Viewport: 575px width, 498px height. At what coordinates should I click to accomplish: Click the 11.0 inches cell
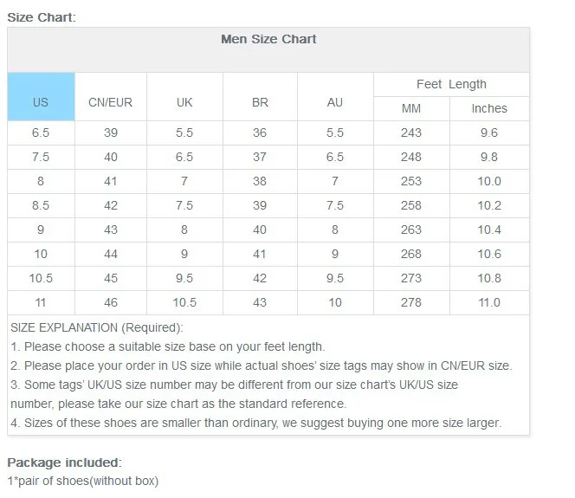pos(489,302)
